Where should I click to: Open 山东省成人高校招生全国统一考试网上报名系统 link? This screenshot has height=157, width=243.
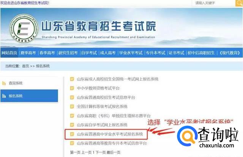(118, 79)
